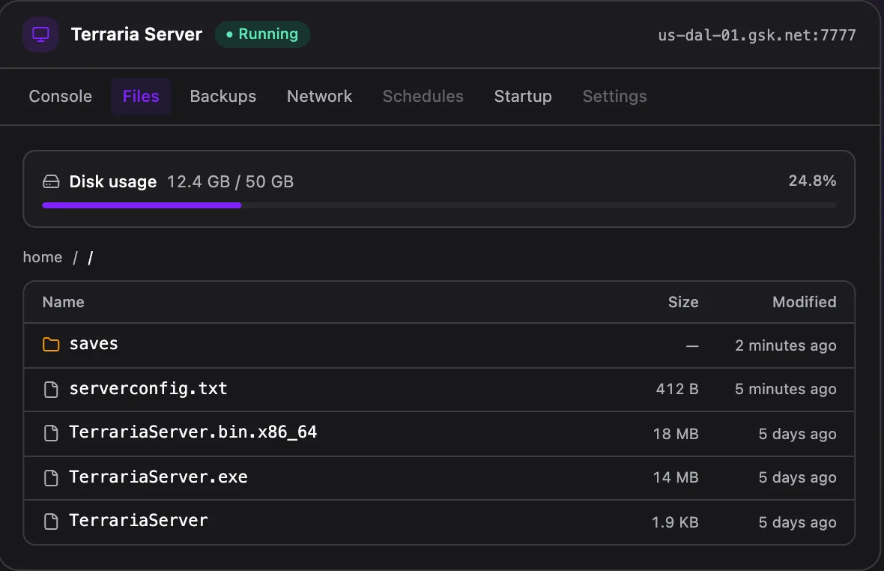The height and width of the screenshot is (571, 884).
Task: Select the Files tab
Action: coord(141,97)
